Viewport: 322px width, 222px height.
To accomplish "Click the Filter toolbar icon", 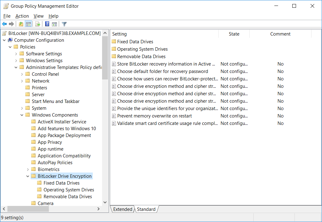I will click(64, 24).
